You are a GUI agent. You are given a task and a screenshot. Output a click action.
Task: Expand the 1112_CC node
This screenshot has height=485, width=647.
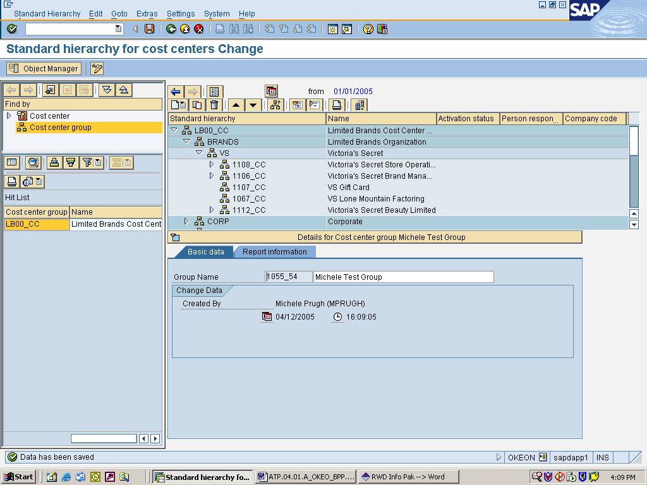click(212, 210)
